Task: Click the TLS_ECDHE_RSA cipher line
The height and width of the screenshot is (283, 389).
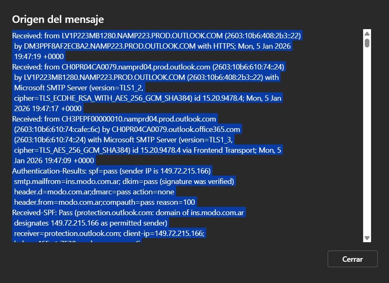Action: (x=148, y=98)
